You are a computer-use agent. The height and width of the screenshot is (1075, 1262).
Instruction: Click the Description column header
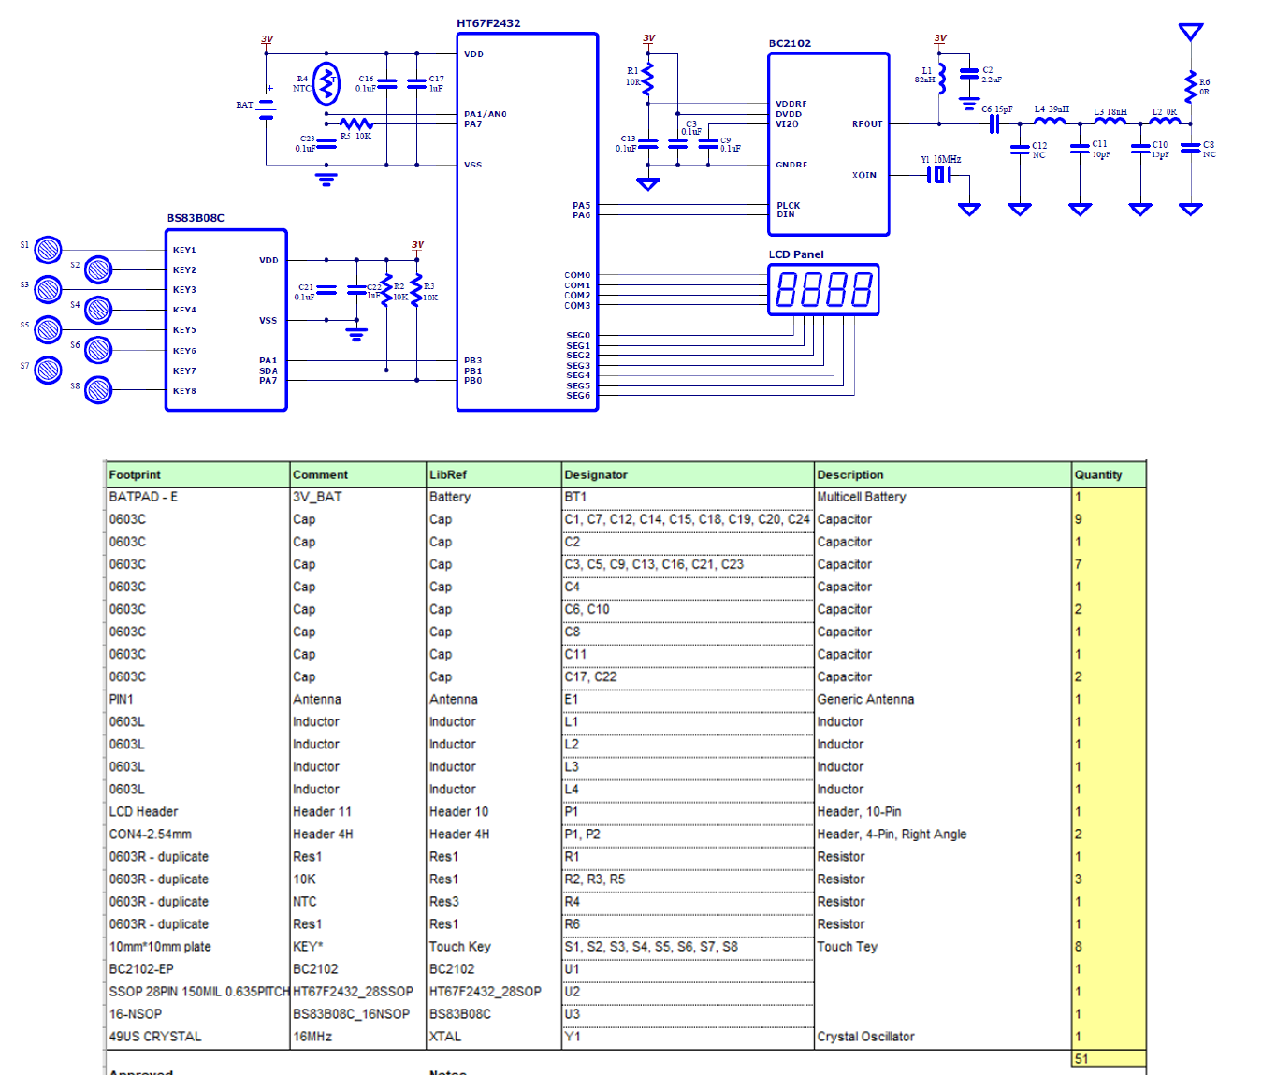click(x=943, y=474)
